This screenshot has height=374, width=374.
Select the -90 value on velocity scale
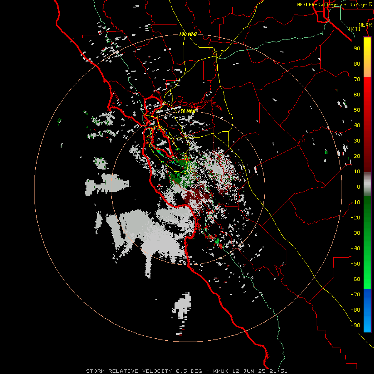tap(355, 325)
